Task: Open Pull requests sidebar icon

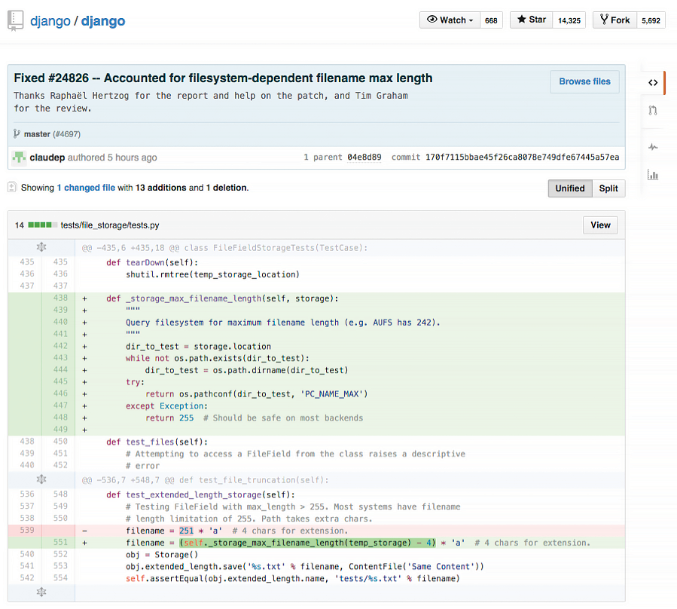Action: tap(652, 111)
